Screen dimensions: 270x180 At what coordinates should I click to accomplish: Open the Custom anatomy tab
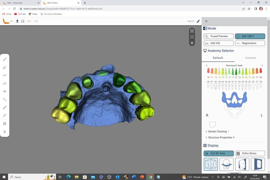[251, 58]
